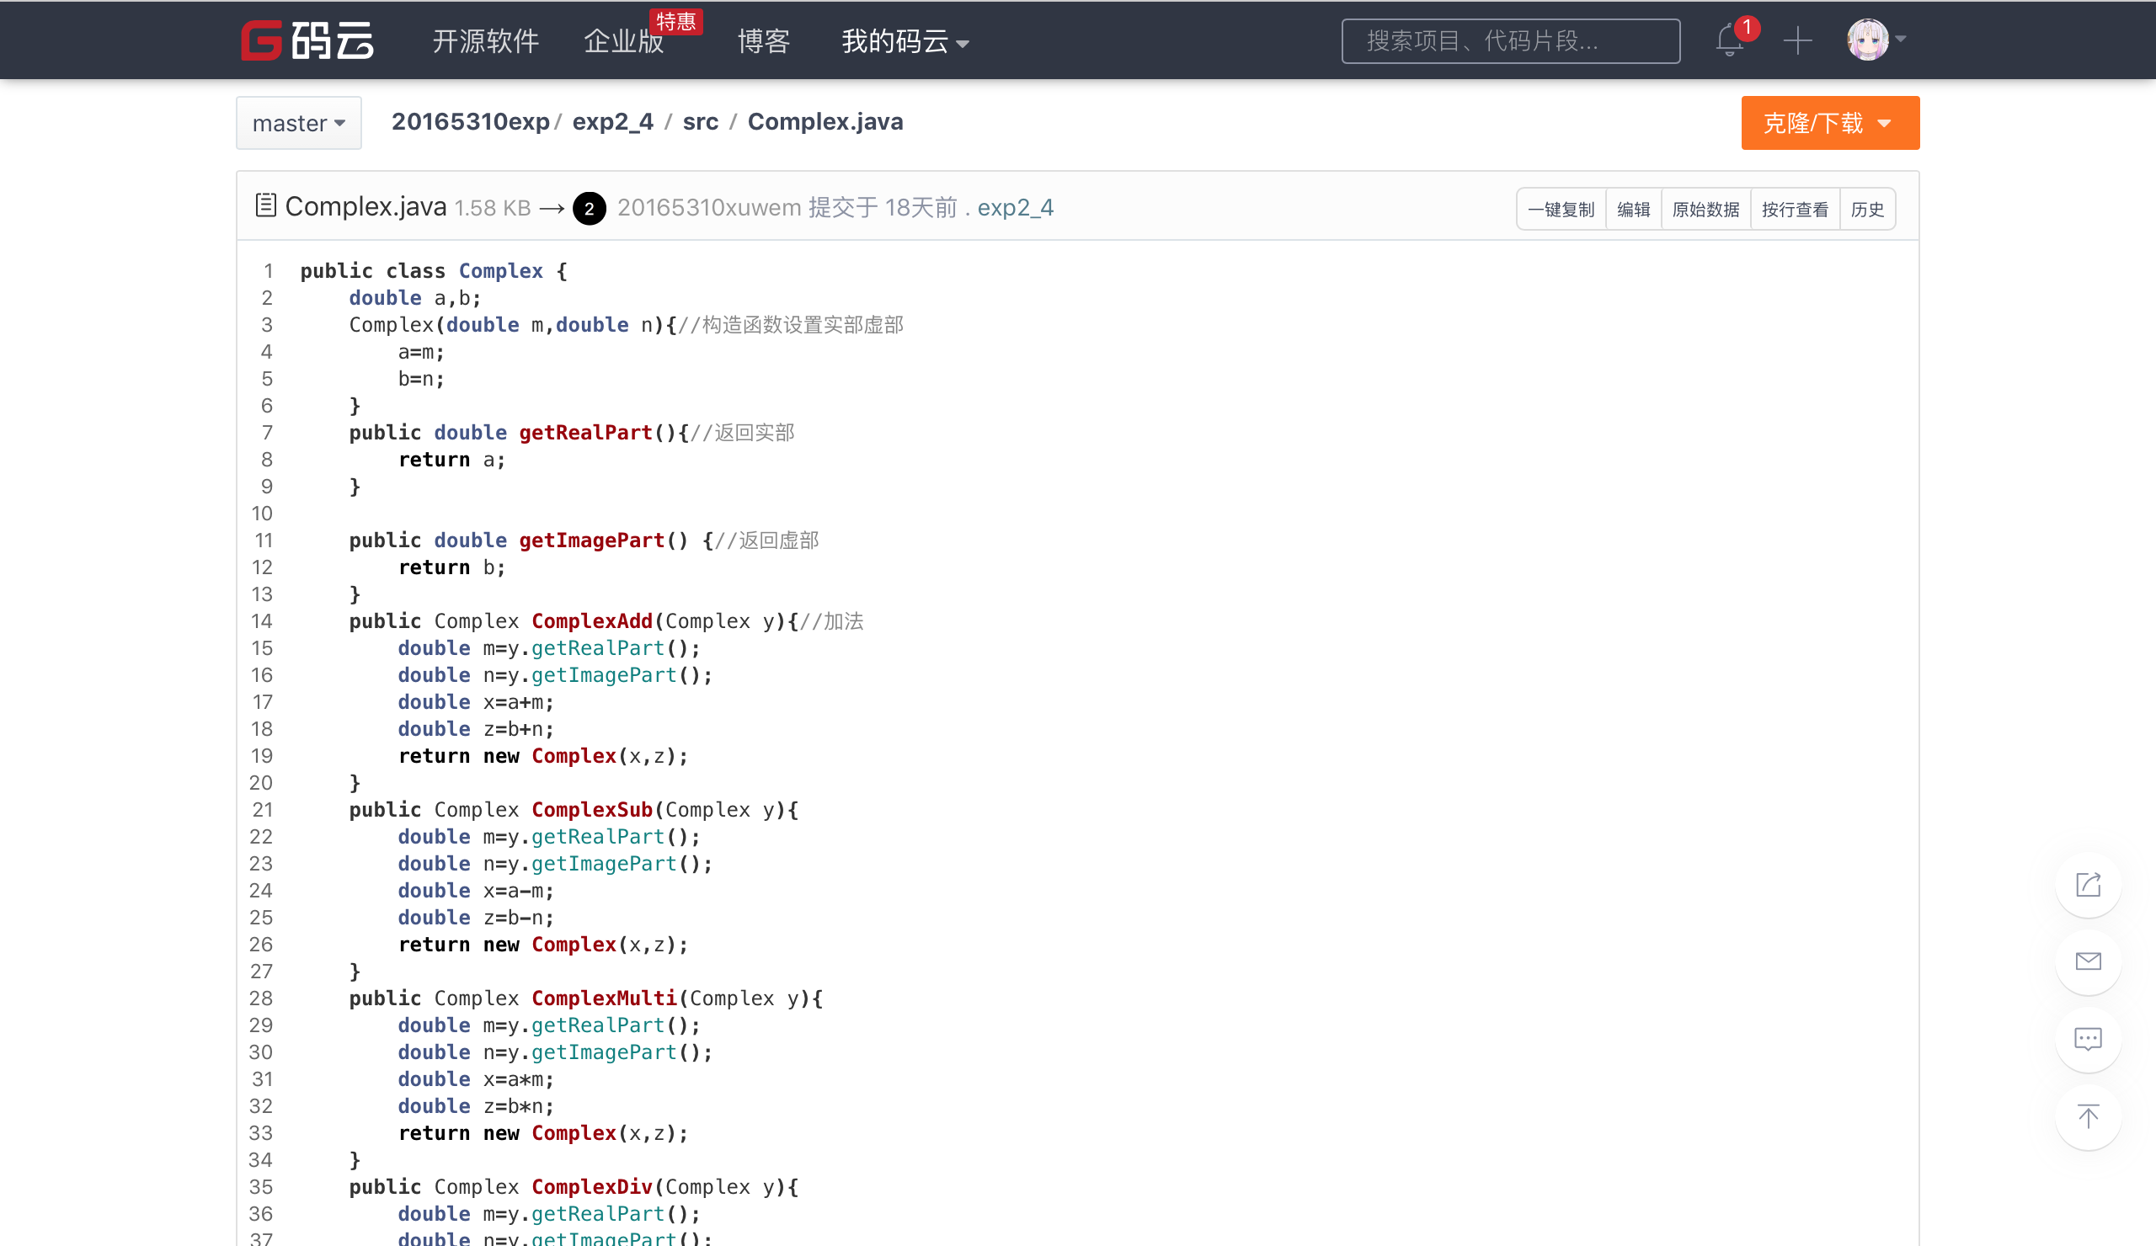Screen dimensions: 2156x1246
Task: Expand the master branch dropdown
Action: pos(299,123)
